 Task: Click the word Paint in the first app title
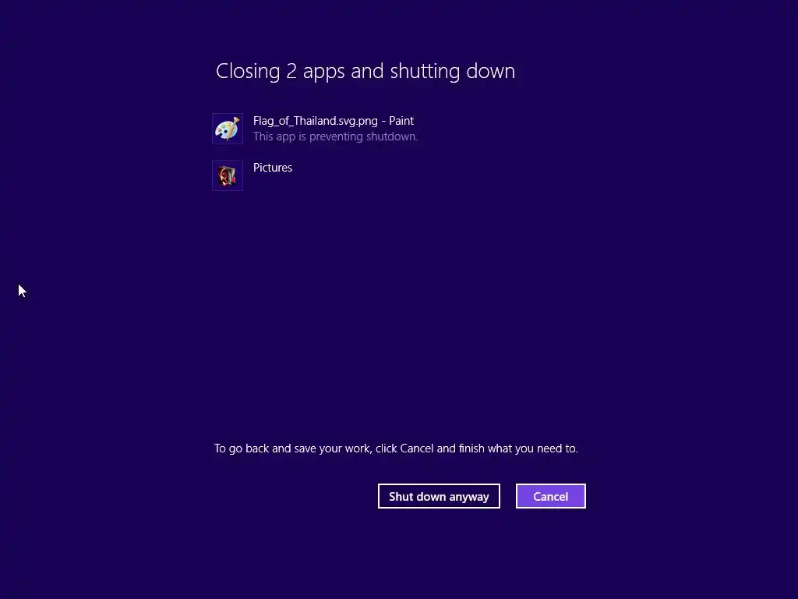point(401,121)
